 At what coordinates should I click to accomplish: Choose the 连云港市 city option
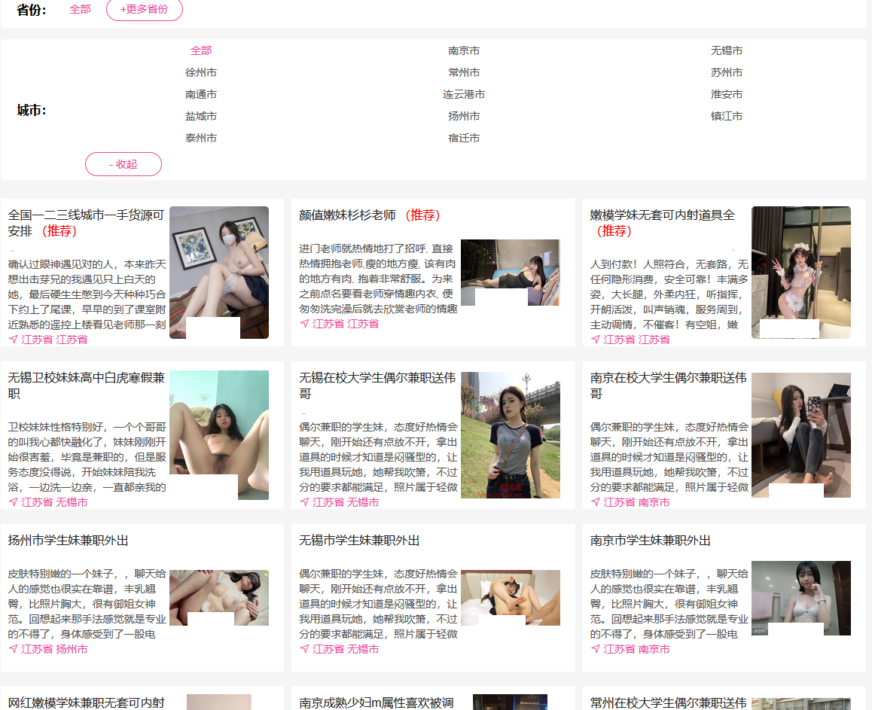tap(464, 94)
